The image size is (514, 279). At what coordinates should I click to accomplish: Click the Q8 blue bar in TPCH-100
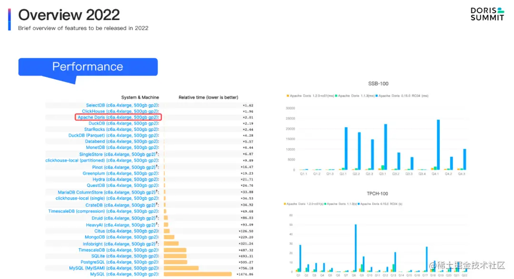point(356,248)
